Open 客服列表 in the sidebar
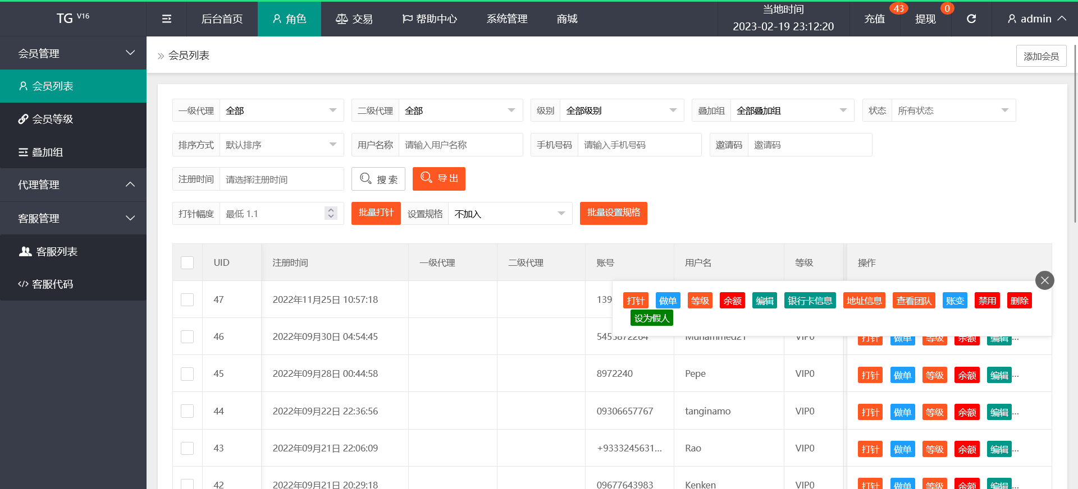 [56, 252]
